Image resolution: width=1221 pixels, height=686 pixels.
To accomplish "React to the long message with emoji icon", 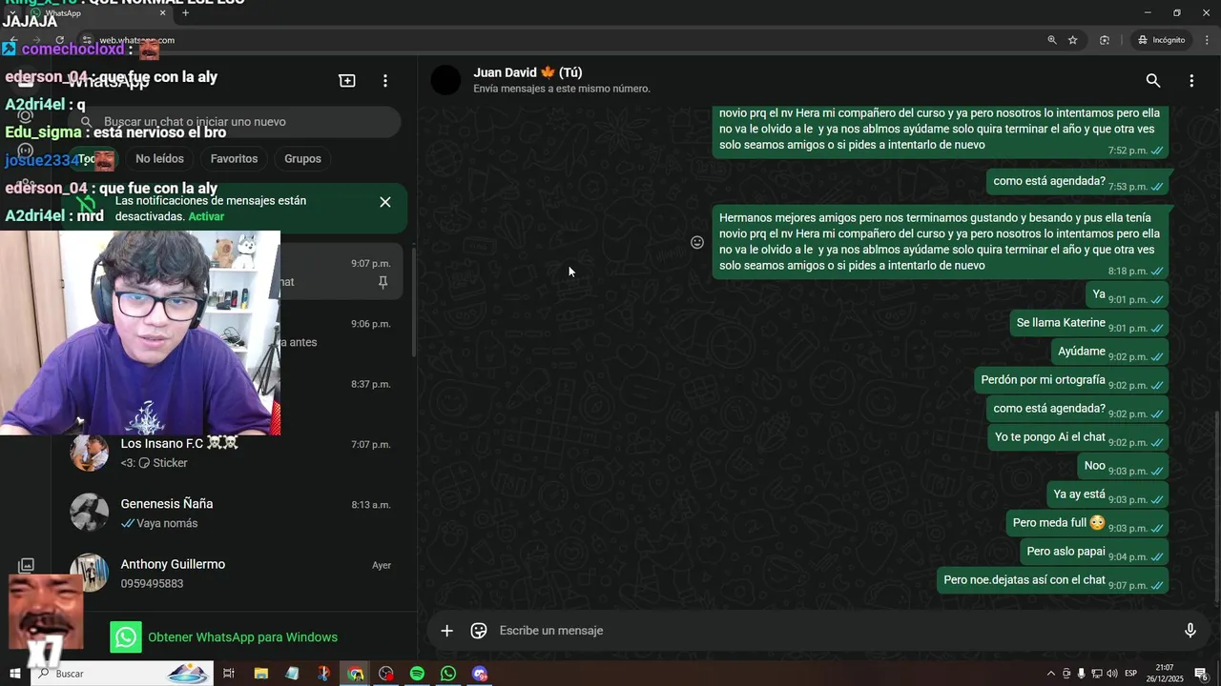I will [x=697, y=242].
